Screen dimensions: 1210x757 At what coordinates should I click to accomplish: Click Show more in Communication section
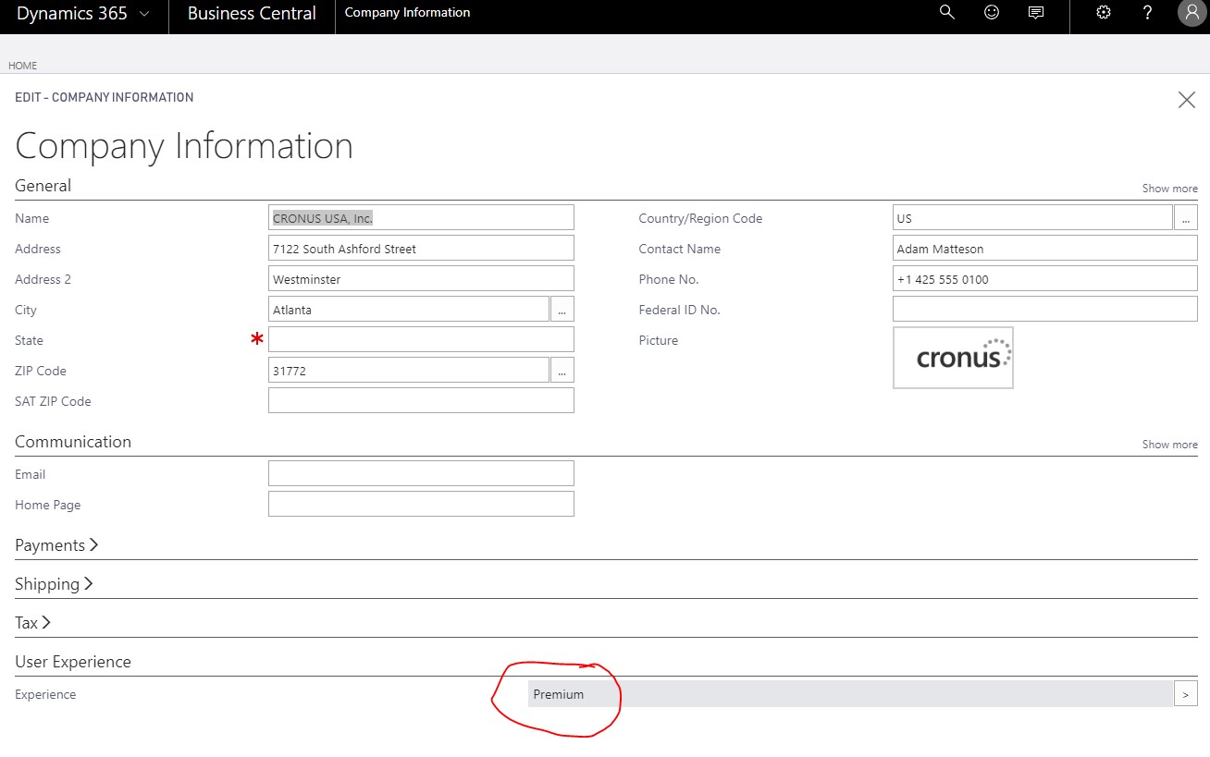click(1169, 445)
